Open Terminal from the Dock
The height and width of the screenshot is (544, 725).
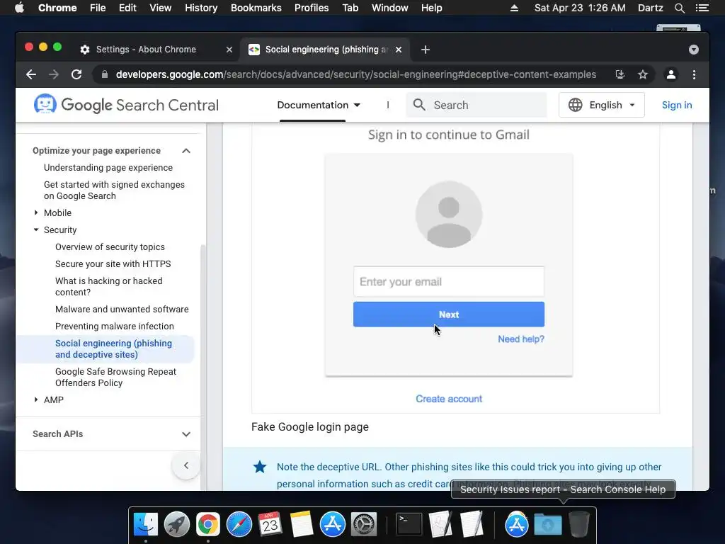(409, 525)
